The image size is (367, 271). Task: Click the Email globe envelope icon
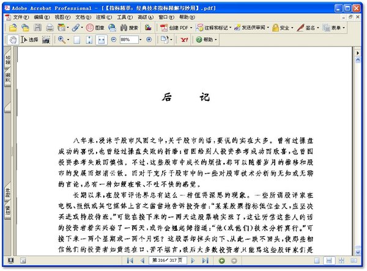(x=112, y=28)
